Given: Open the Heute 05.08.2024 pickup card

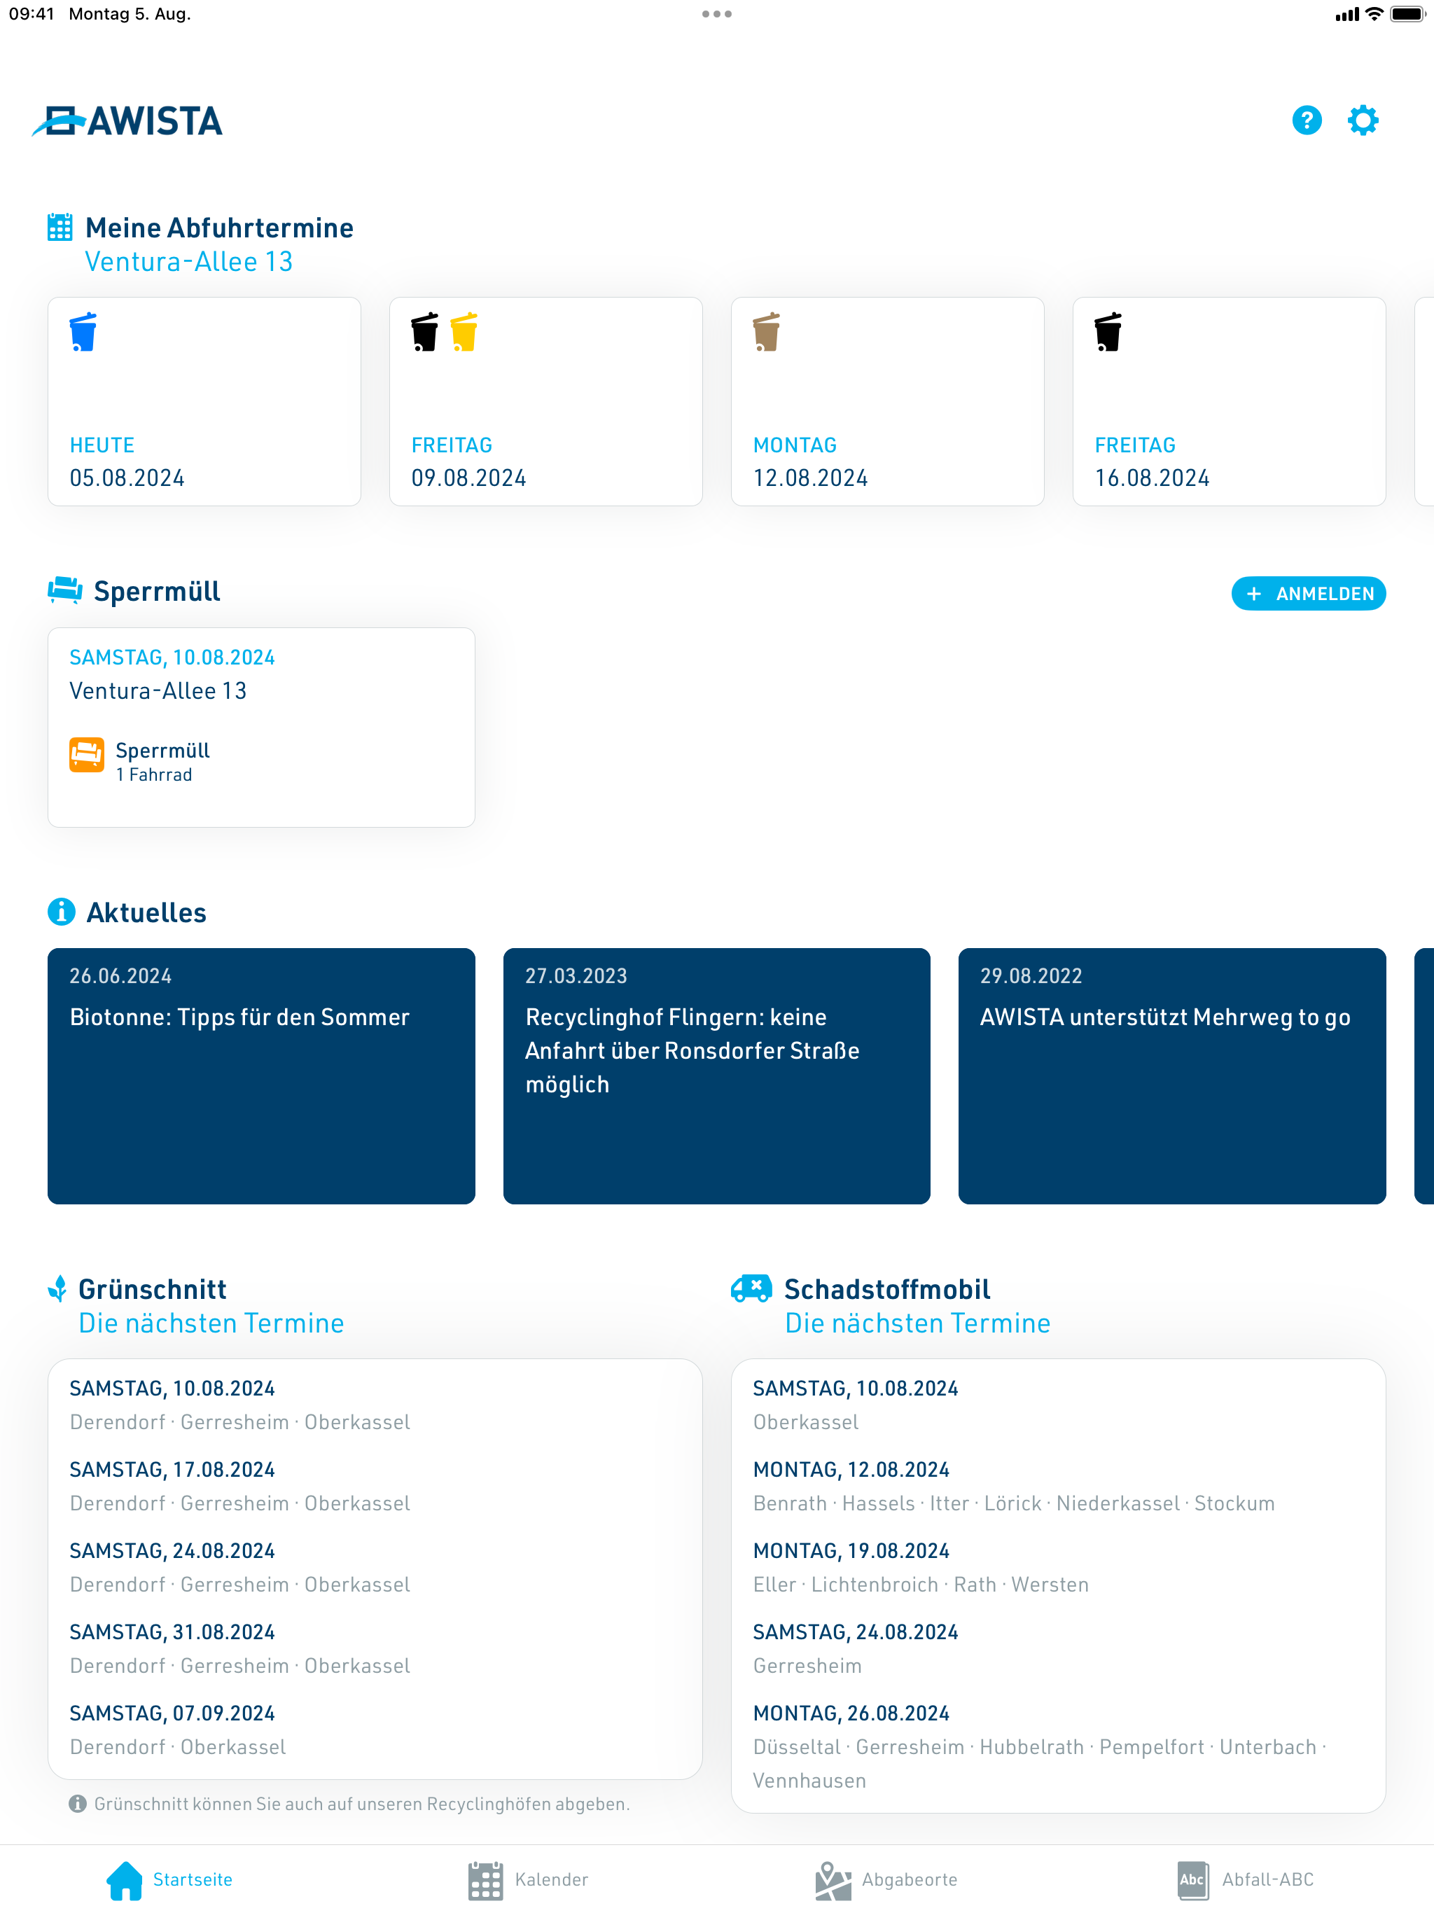Looking at the screenshot, I should (204, 401).
